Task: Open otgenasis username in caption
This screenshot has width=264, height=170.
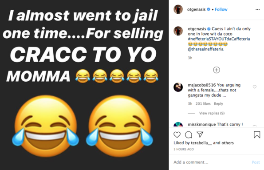Action: click(x=197, y=29)
